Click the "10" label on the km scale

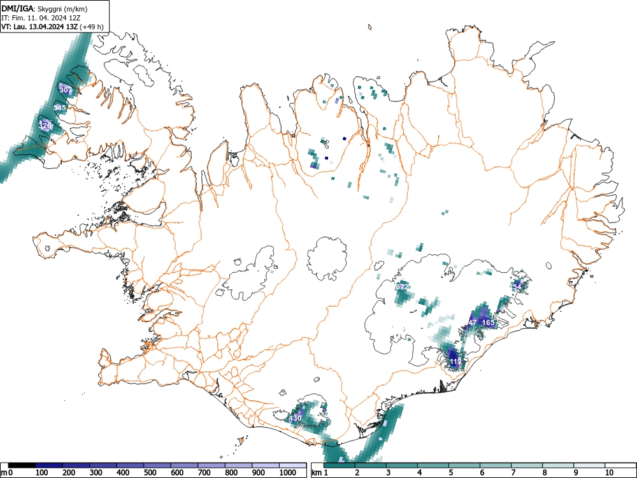click(609, 473)
